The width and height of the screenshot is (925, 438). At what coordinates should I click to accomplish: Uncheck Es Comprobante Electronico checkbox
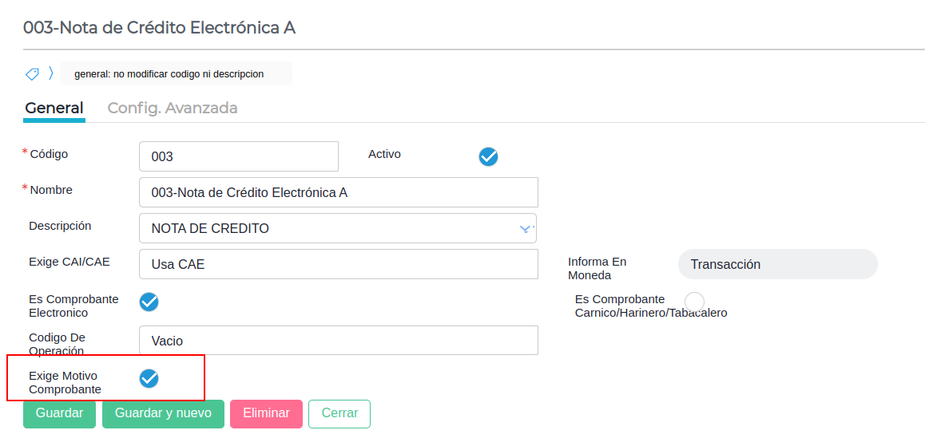[x=149, y=302]
